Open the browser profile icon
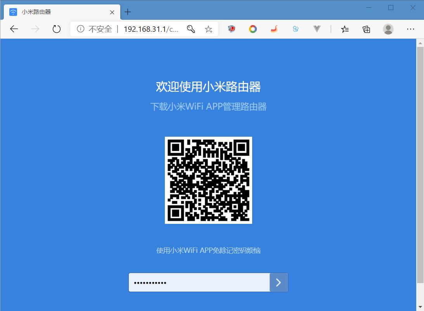The width and height of the screenshot is (424, 311). (x=388, y=29)
